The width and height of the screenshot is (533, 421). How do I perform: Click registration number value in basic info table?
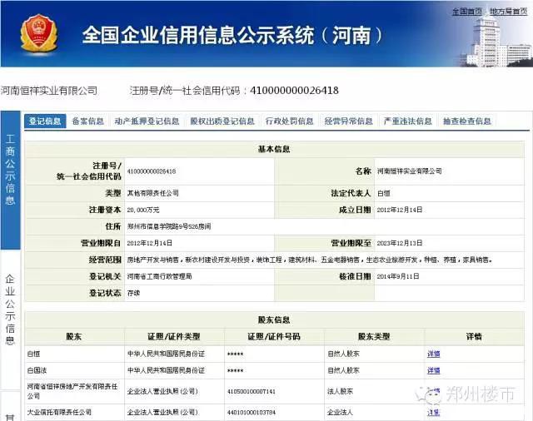click(152, 171)
